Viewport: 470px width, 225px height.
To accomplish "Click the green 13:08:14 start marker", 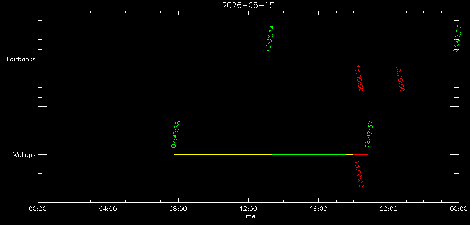I will [x=270, y=38].
